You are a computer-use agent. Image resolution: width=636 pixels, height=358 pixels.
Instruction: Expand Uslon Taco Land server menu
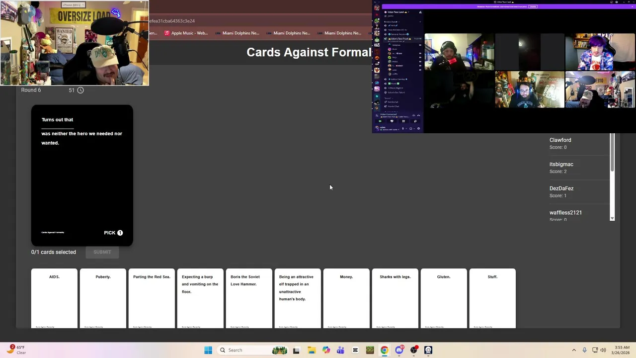(x=399, y=12)
